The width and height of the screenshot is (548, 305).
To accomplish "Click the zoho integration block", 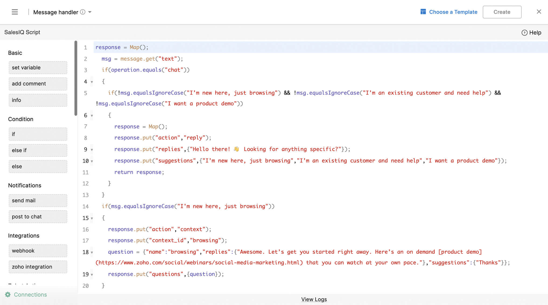I will point(38,267).
